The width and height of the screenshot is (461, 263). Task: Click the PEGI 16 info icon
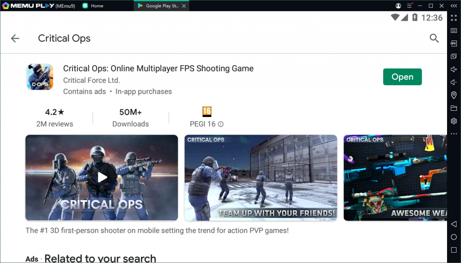click(x=221, y=124)
